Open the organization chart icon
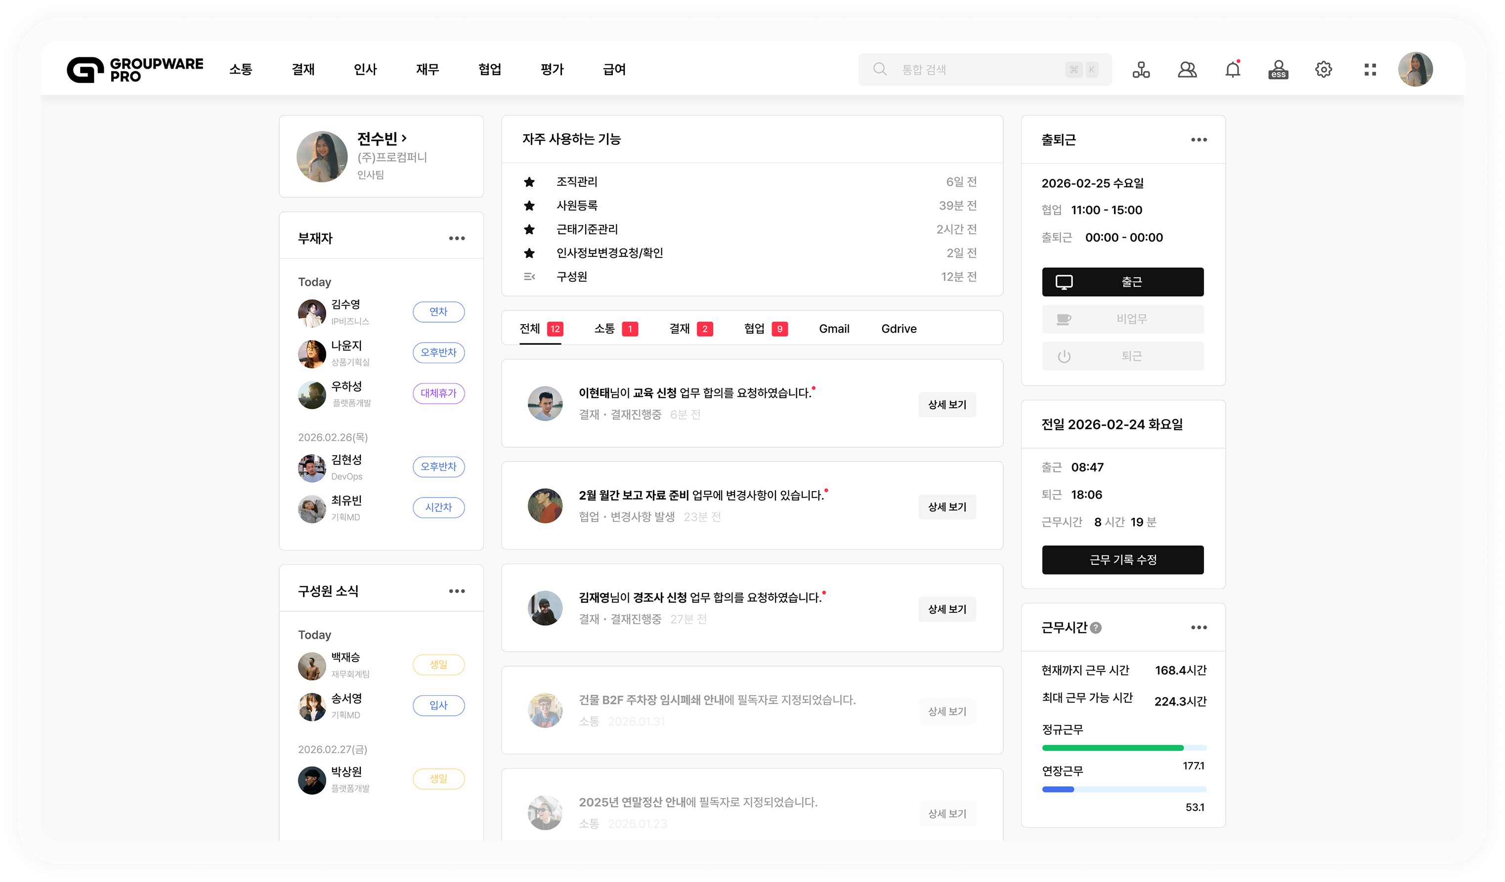This screenshot has width=1505, height=882. [x=1141, y=70]
